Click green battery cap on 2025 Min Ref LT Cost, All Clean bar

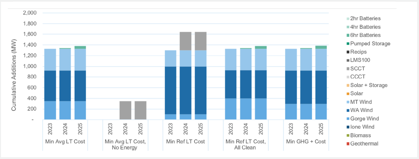pos(261,47)
